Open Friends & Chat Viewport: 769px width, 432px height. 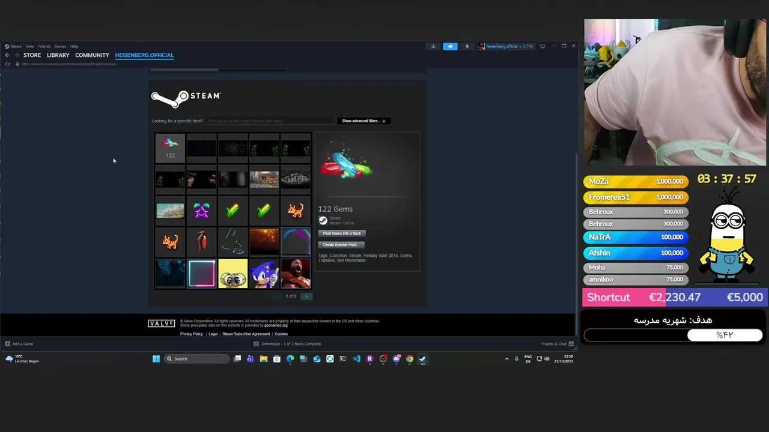[x=558, y=344]
